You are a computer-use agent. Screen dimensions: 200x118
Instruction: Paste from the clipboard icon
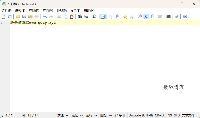[72, 17]
